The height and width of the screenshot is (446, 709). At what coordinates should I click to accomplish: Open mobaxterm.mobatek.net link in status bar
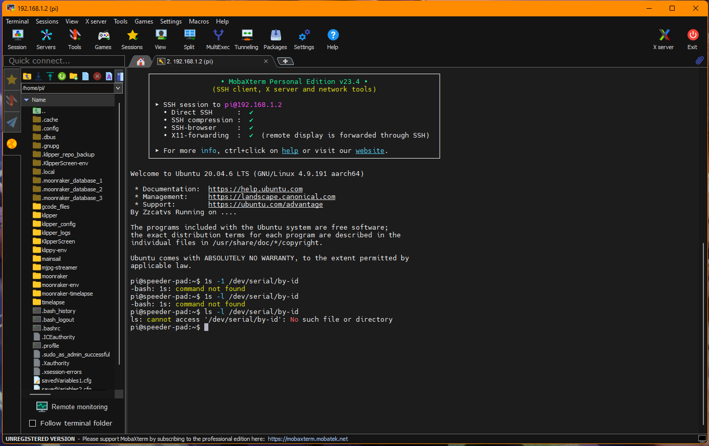point(308,439)
